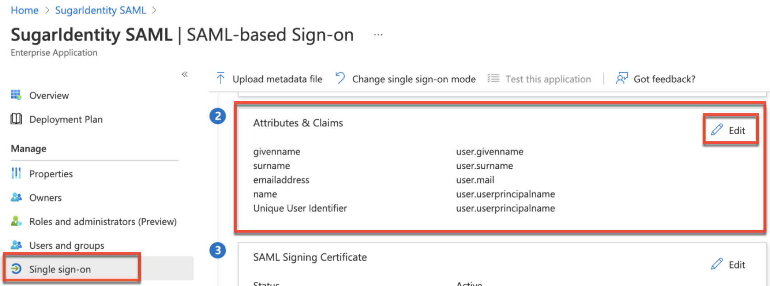Navigate to Home via the breadcrumb
This screenshot has height=286, width=770.
tap(24, 10)
